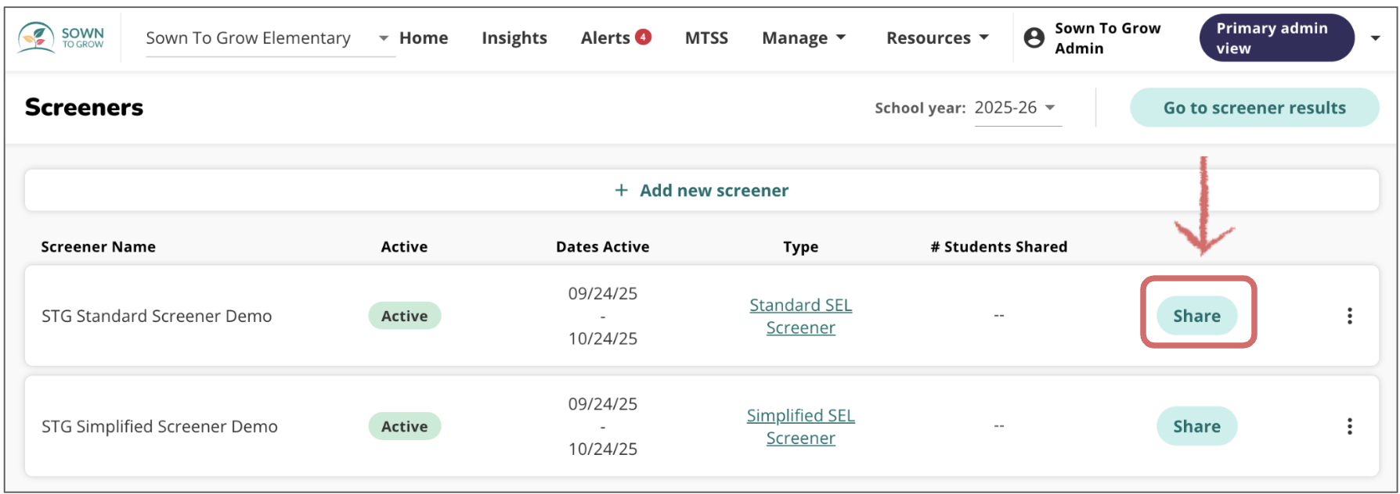Click the user account avatar icon
1400x494 pixels.
coord(1034,38)
